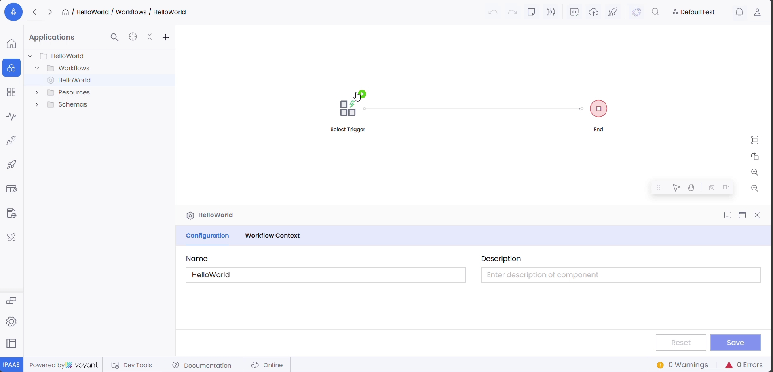Select HelloWorld workflow in the tree
Image resolution: width=773 pixels, height=372 pixels.
[74, 80]
